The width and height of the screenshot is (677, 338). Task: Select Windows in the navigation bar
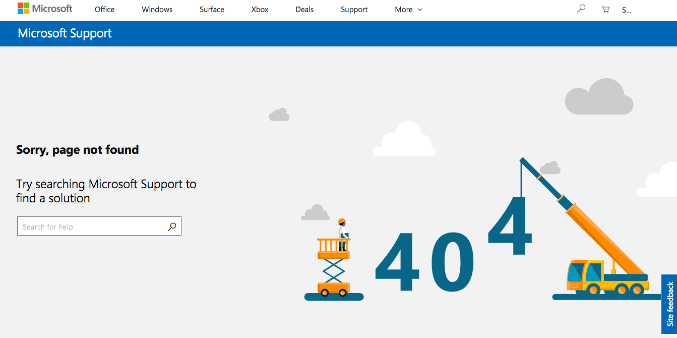click(157, 10)
